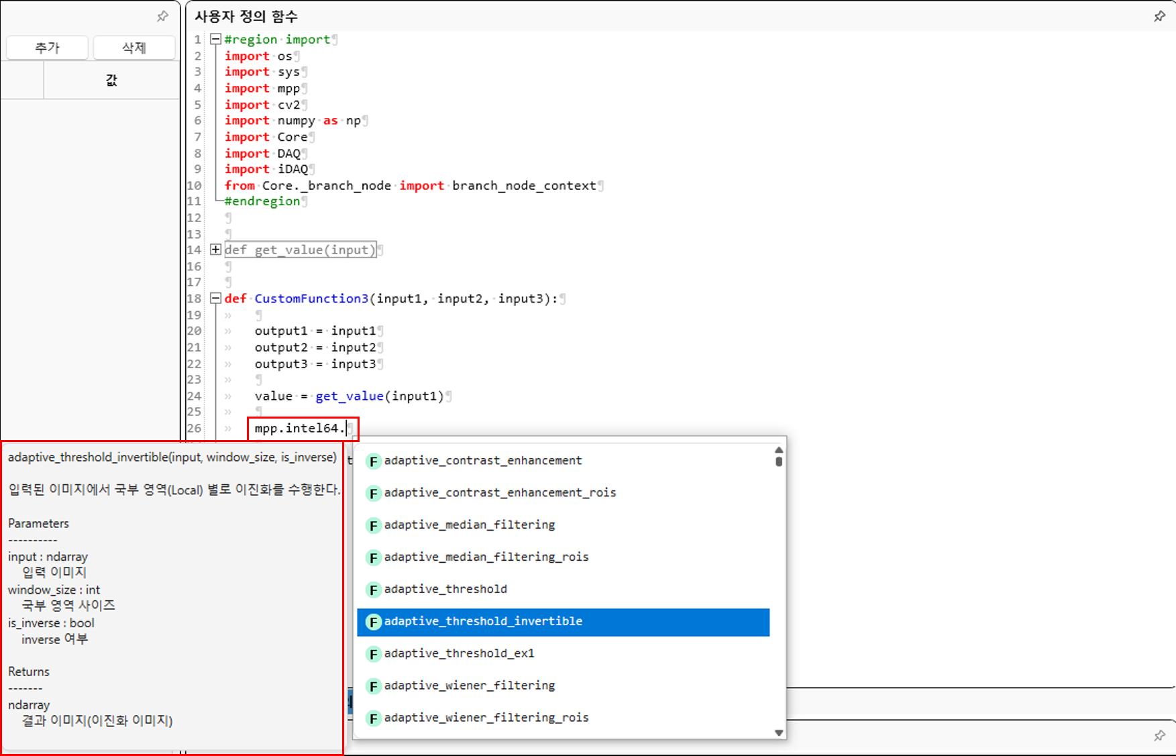The width and height of the screenshot is (1176, 756).
Task: Expand the folded get_value function
Action: point(215,250)
